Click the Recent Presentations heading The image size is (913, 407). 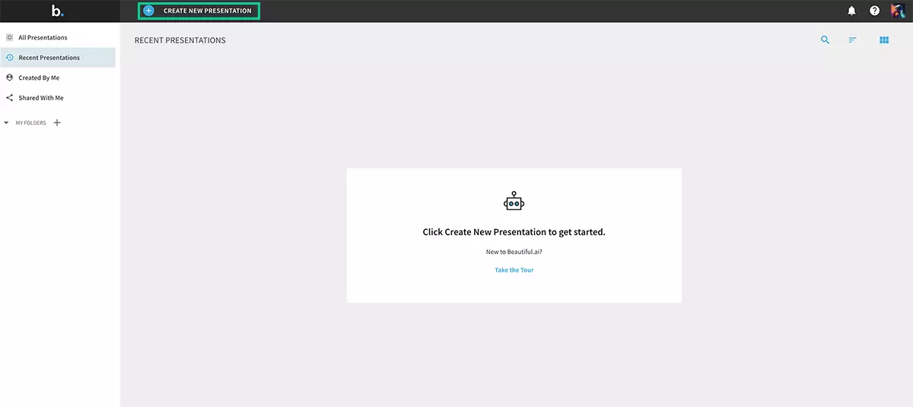(x=180, y=40)
